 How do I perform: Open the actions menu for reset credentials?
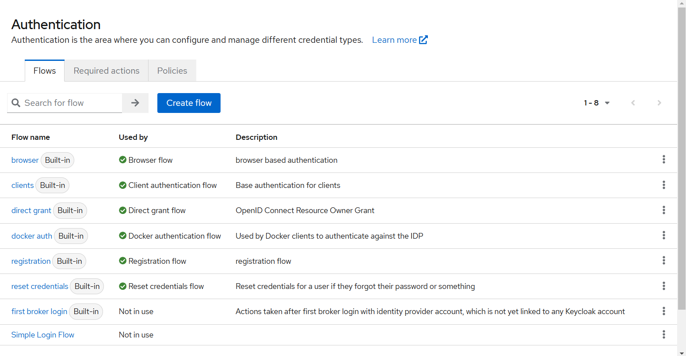pos(664,286)
